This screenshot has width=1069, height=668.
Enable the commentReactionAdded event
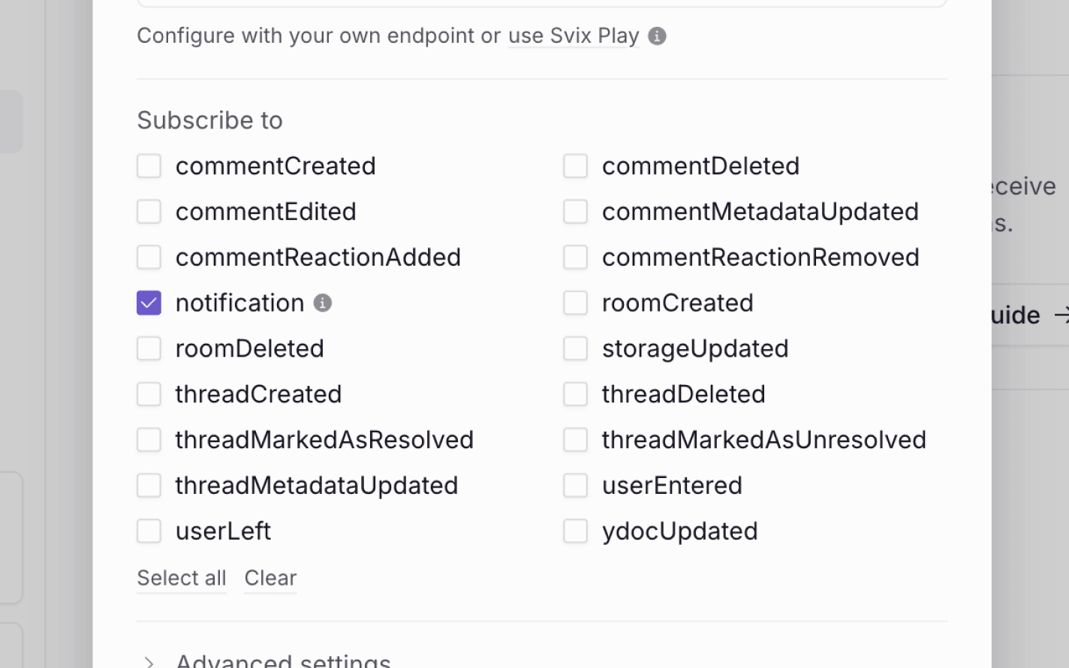point(149,257)
